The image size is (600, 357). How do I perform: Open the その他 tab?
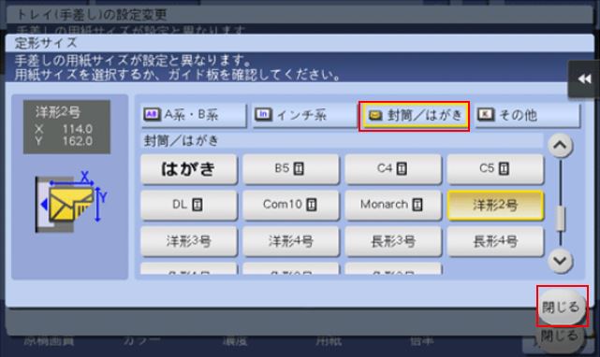[x=528, y=115]
